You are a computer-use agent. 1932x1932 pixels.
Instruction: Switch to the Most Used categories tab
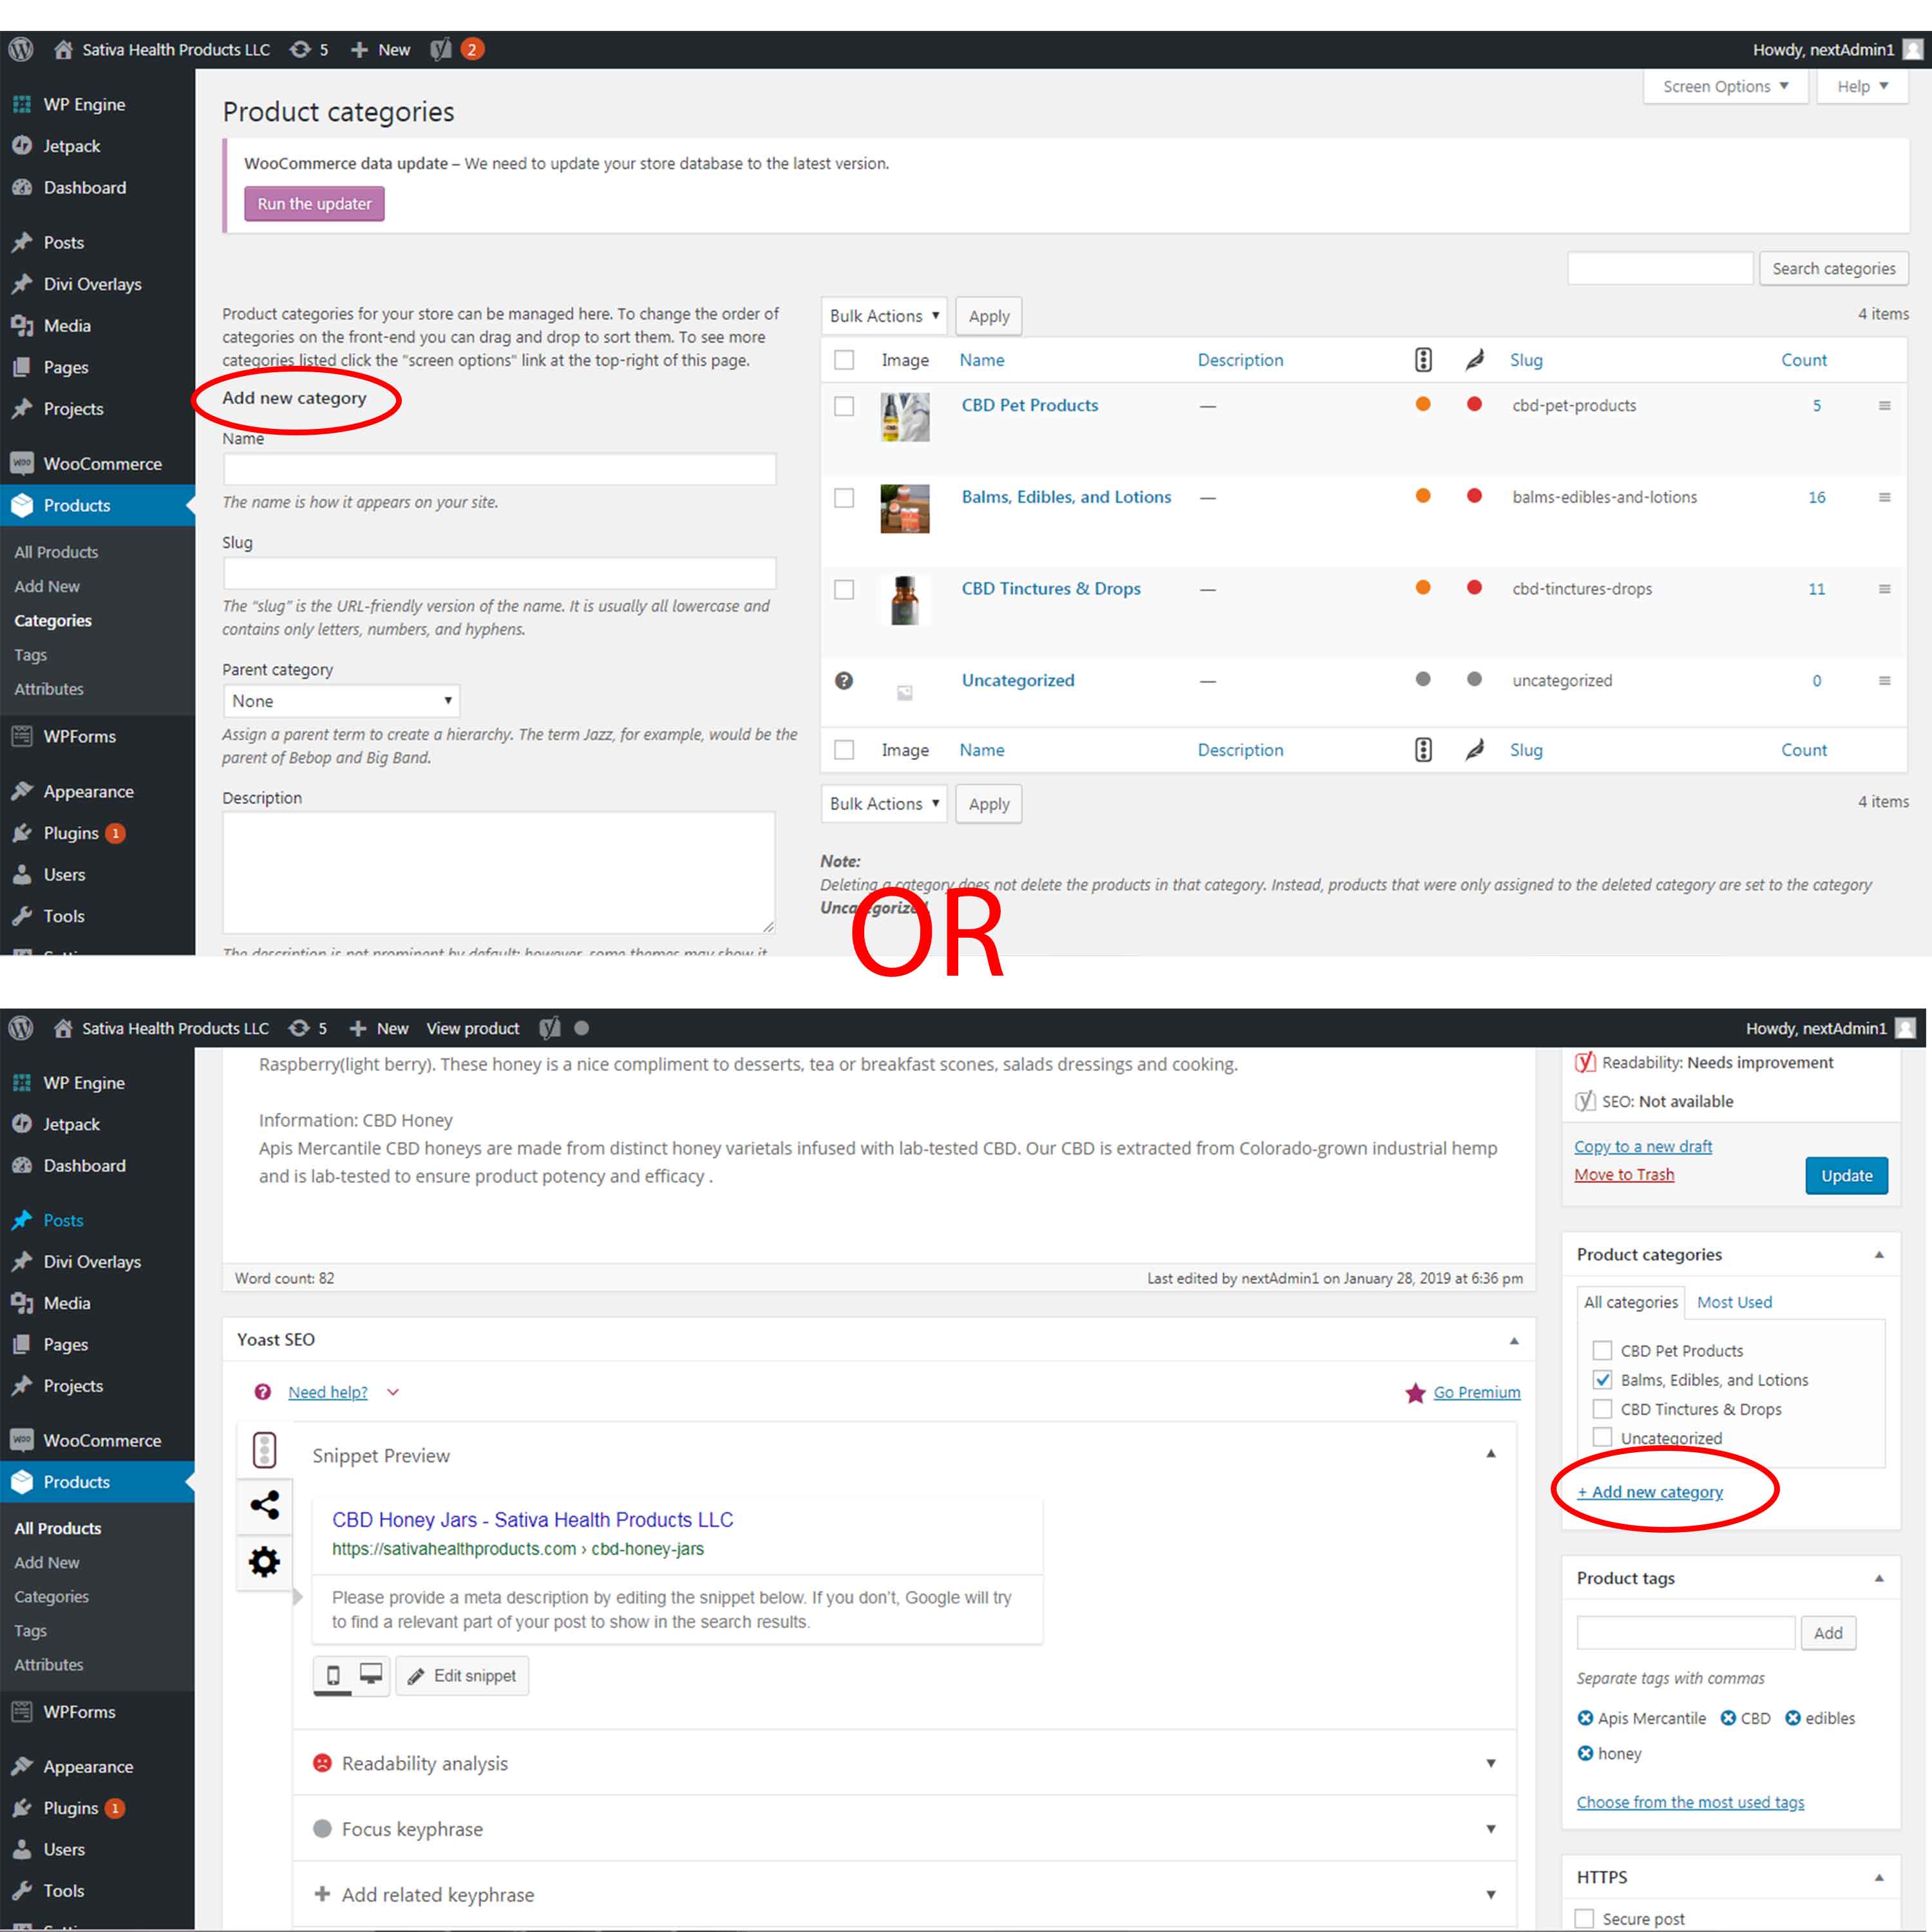coord(1734,1302)
